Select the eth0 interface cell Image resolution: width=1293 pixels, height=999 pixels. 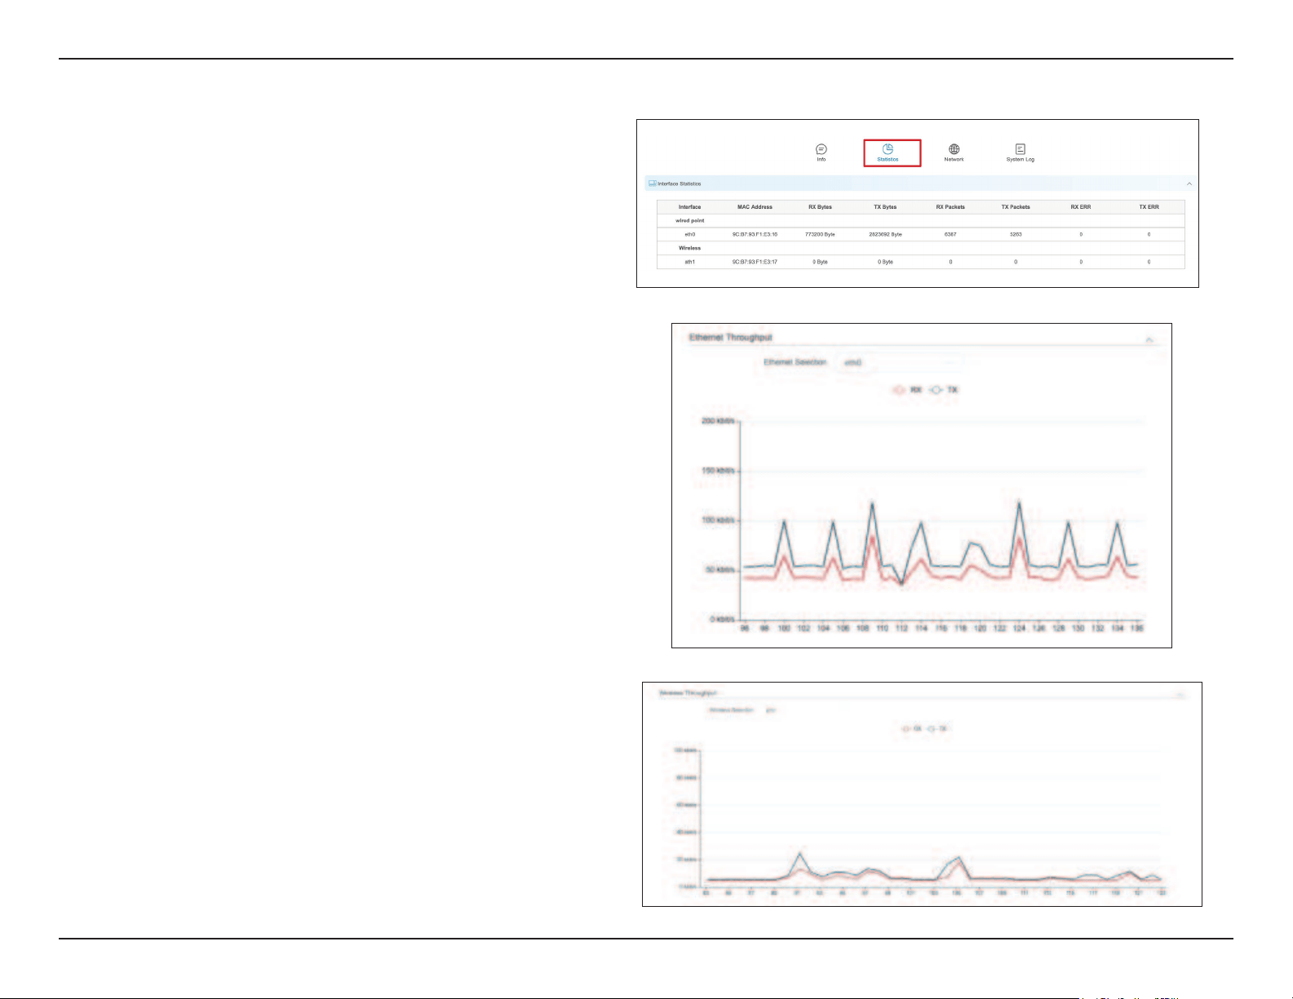pyautogui.click(x=689, y=234)
